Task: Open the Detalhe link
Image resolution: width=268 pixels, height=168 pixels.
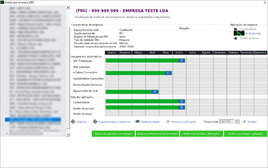Action: pyautogui.click(x=252, y=122)
